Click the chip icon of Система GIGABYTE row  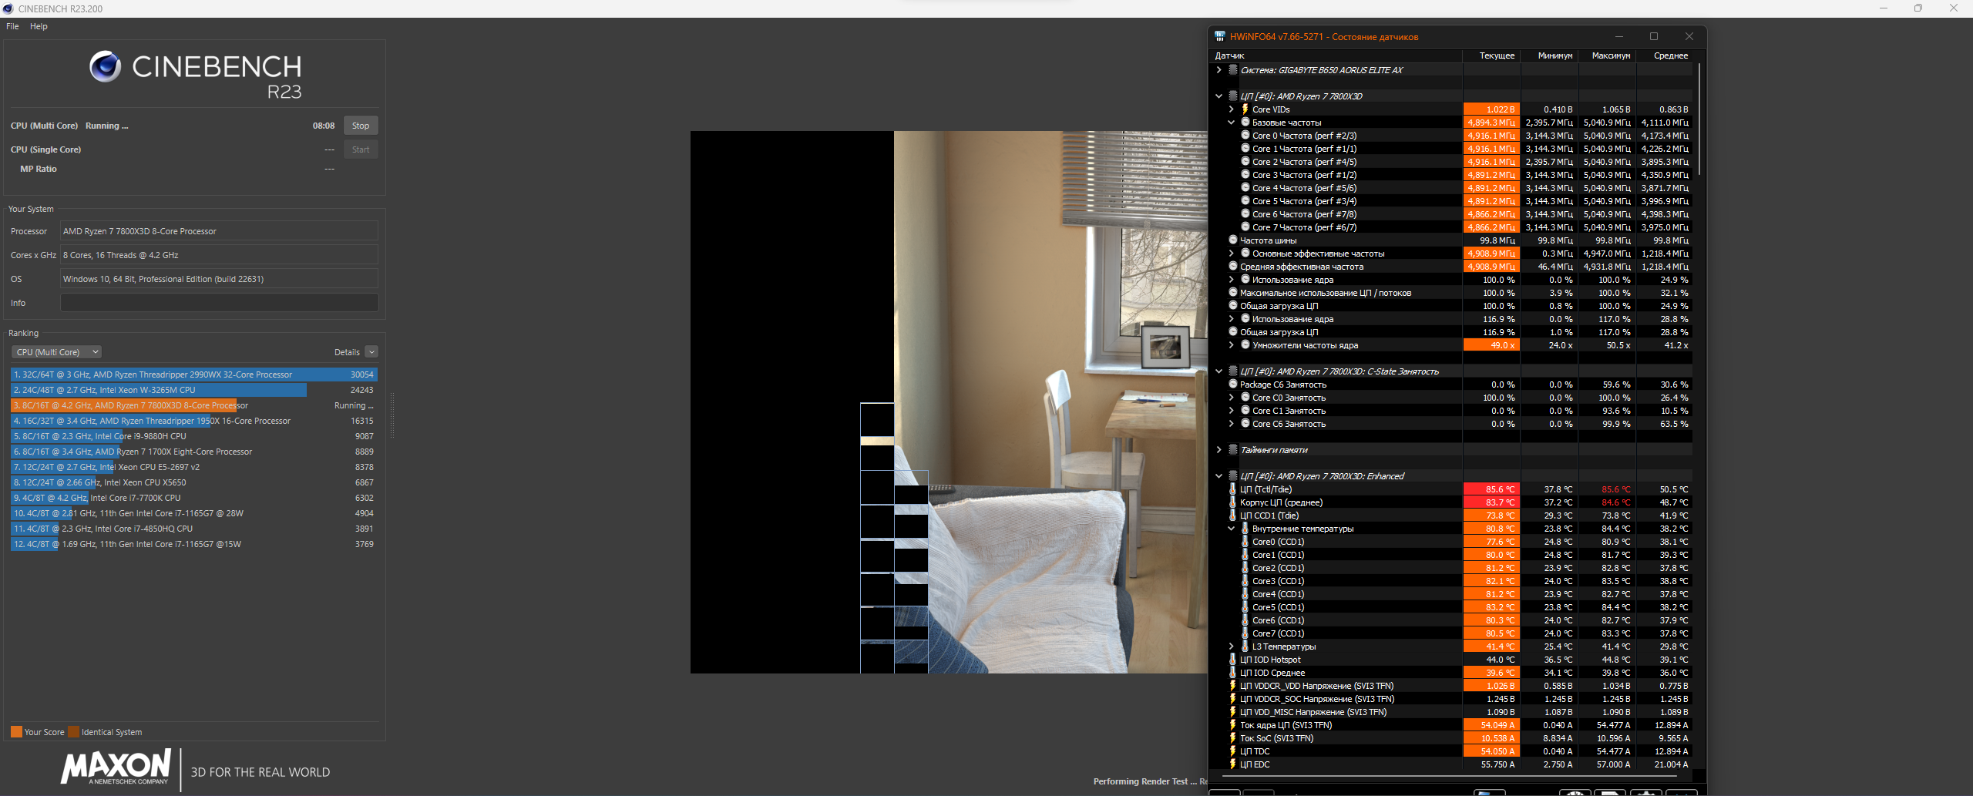click(x=1233, y=70)
